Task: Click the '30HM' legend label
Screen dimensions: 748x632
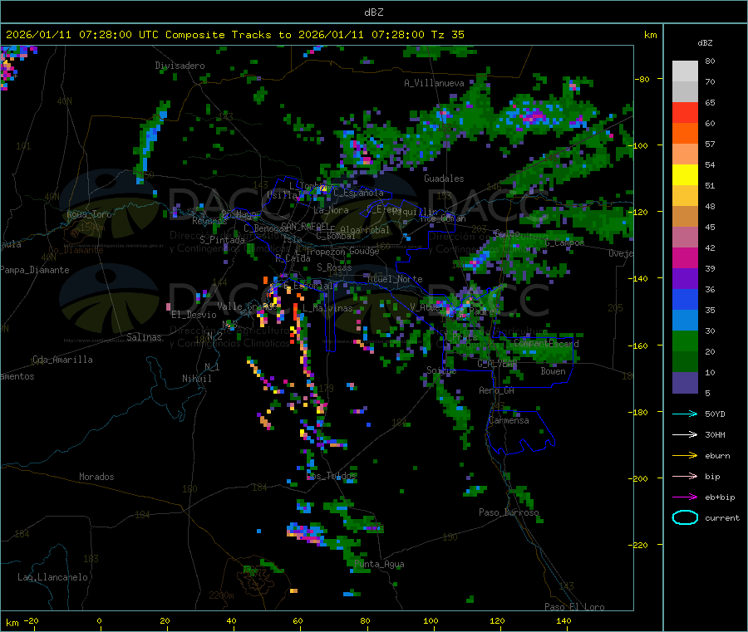Action: (715, 434)
